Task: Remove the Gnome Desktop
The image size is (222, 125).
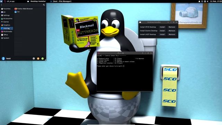Action: [x=172, y=31]
